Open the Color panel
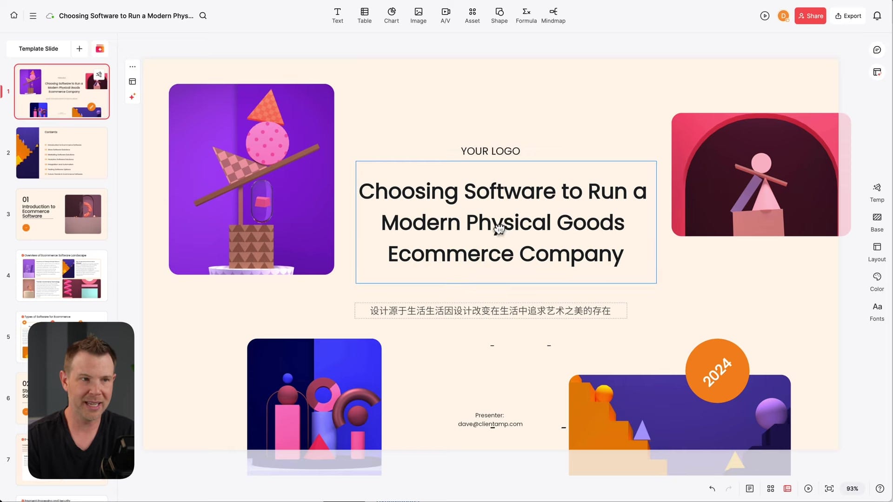 click(877, 282)
